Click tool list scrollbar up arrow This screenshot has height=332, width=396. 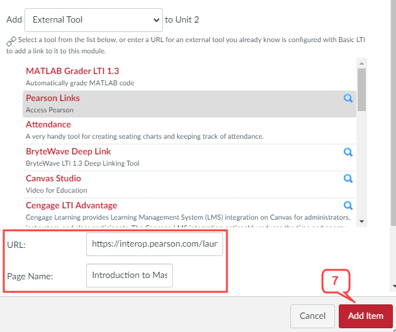coord(361,63)
